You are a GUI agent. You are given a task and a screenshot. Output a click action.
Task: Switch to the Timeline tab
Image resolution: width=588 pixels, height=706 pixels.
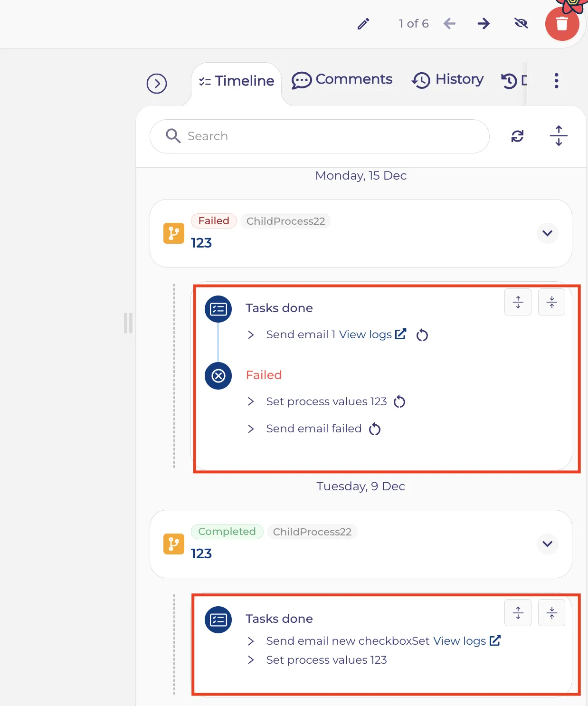click(x=237, y=81)
